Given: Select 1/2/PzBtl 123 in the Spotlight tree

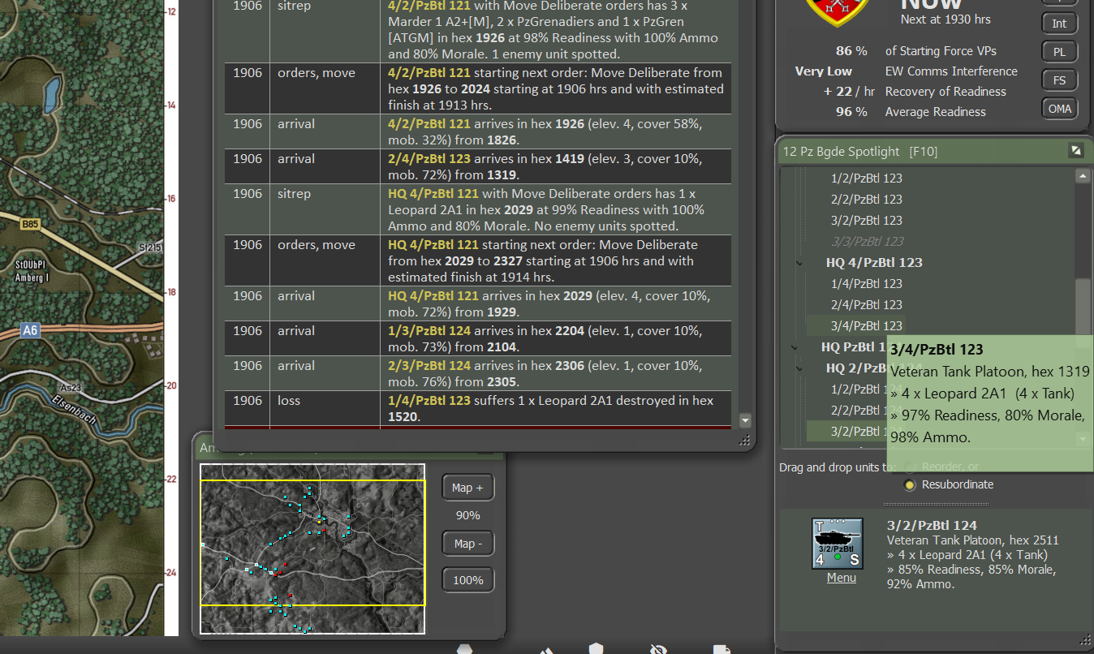Looking at the screenshot, I should (867, 179).
